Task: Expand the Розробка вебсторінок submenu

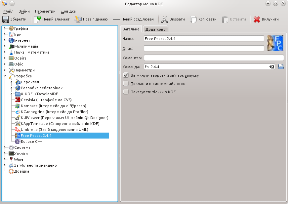Action: coord(12,88)
